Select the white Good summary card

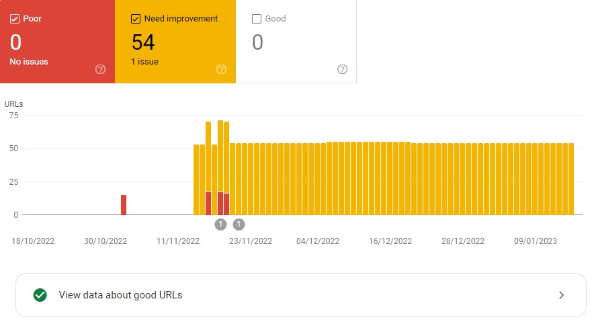296,42
